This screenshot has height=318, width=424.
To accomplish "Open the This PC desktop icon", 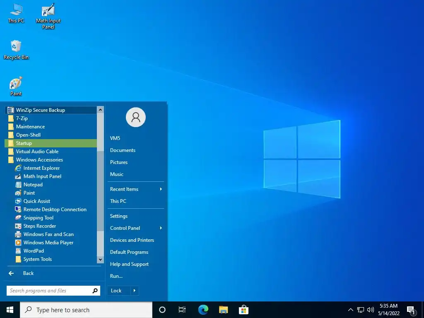I will click(x=16, y=13).
